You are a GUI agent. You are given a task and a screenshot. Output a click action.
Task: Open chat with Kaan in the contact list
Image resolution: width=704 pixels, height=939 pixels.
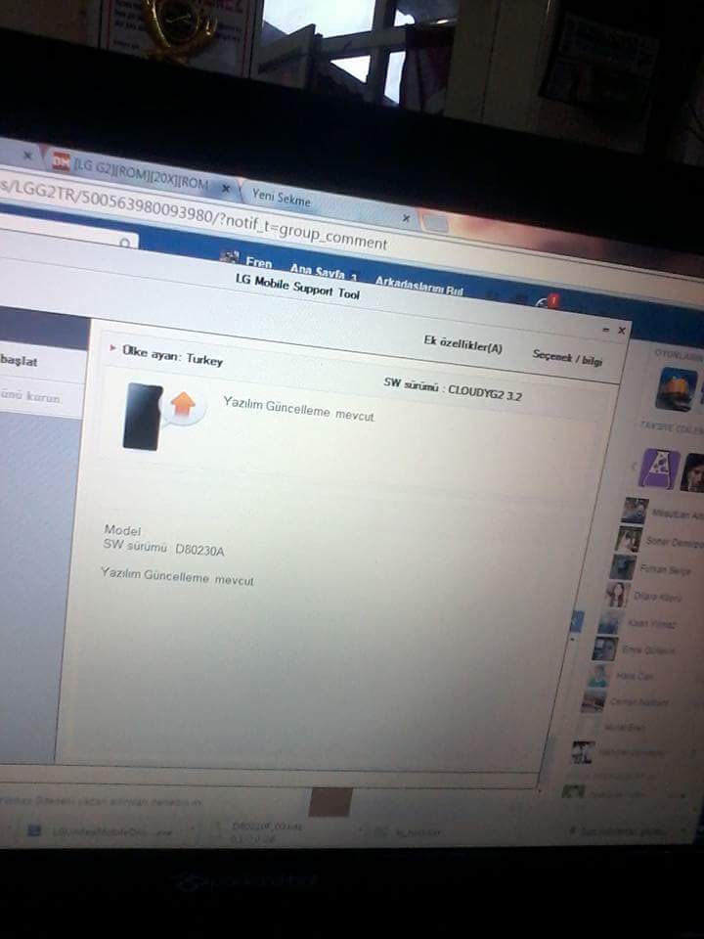point(637,623)
